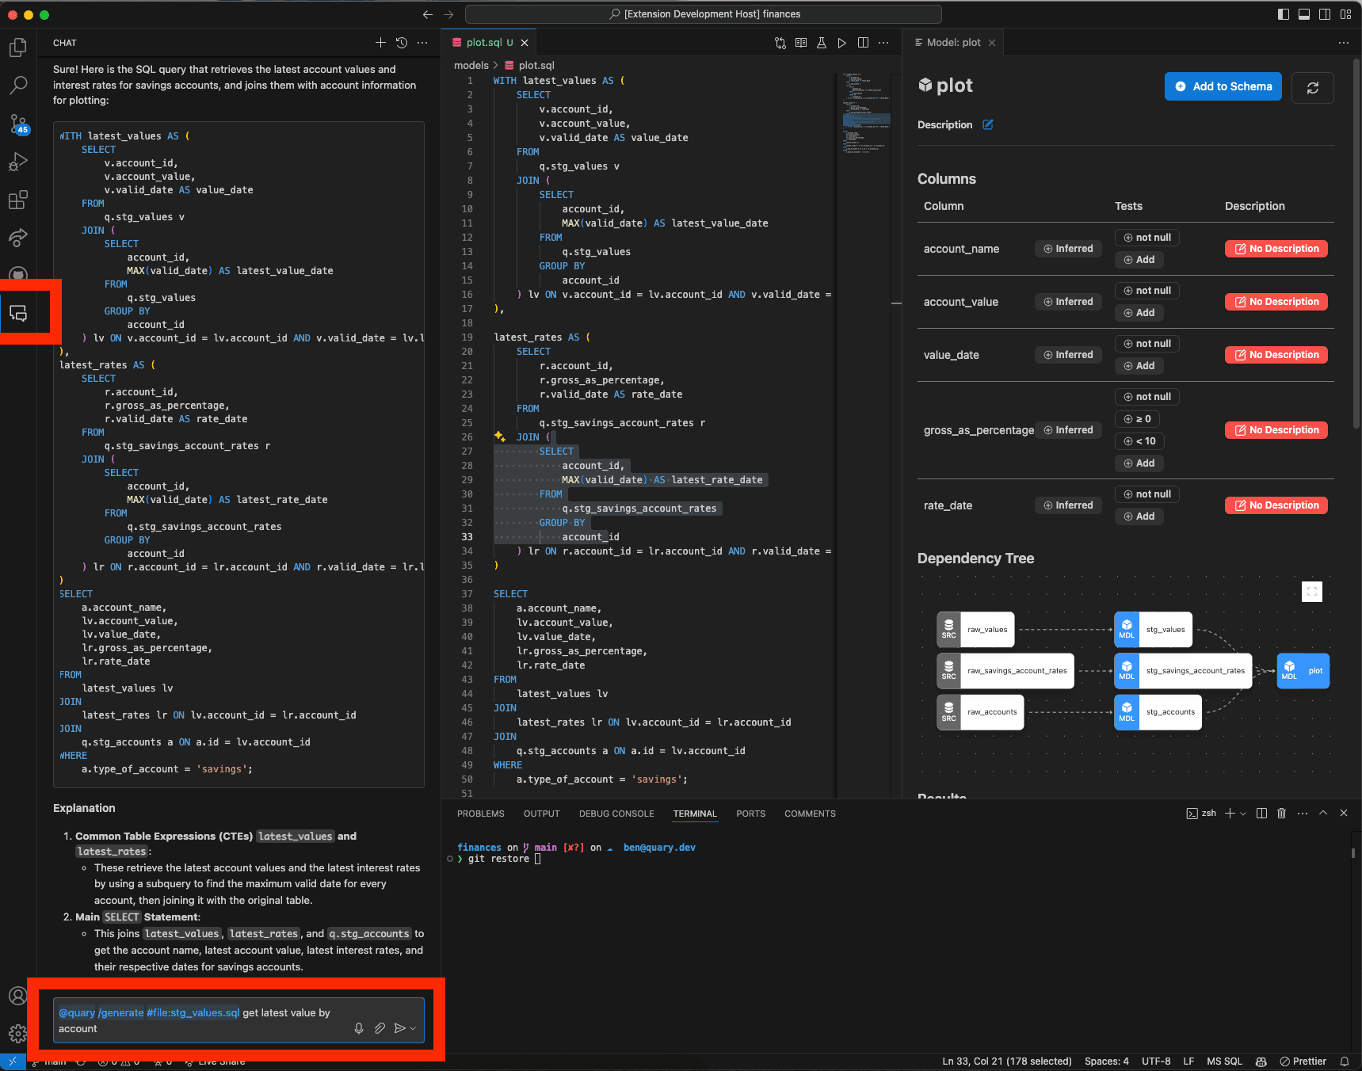Maximize the terminal panel with the up chevron

click(x=1323, y=814)
